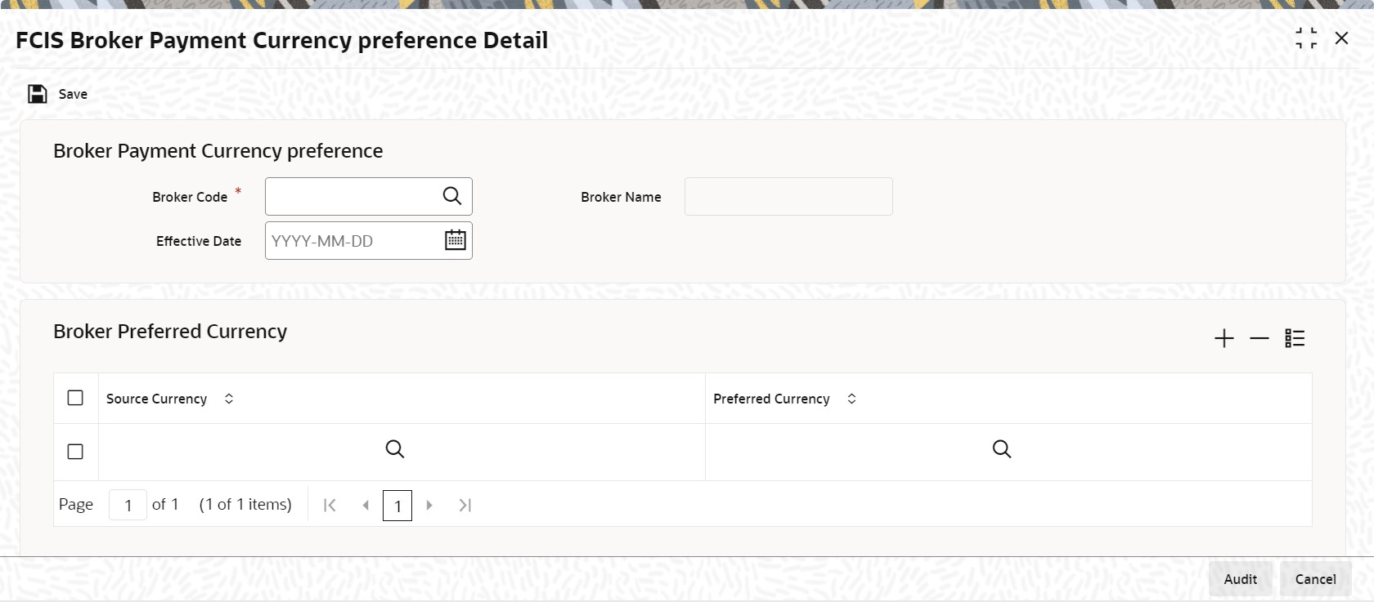Remove selected row with minus icon
This screenshot has width=1374, height=602.
coord(1259,338)
